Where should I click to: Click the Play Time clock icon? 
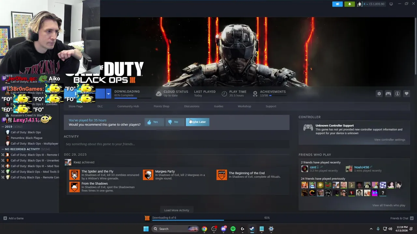pyautogui.click(x=224, y=94)
